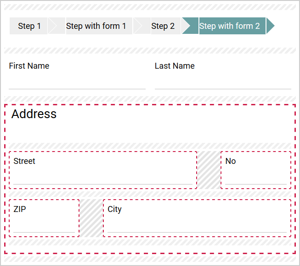Open the Step 2 wizard step
The height and width of the screenshot is (266, 300).
coord(163,26)
